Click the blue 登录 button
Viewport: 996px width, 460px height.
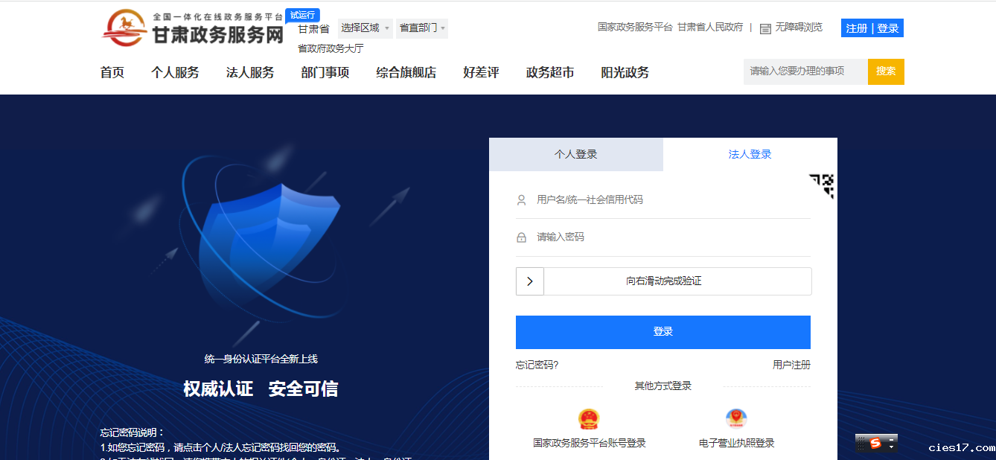click(663, 332)
